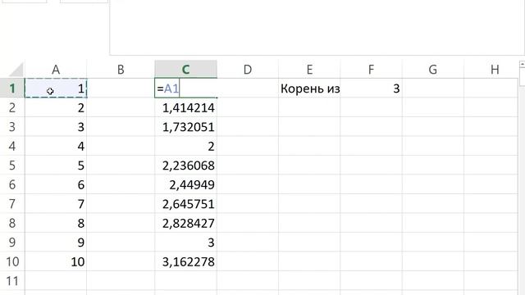Click cell with value 3,162278
Screen dimensions: 525x295
click(x=186, y=261)
